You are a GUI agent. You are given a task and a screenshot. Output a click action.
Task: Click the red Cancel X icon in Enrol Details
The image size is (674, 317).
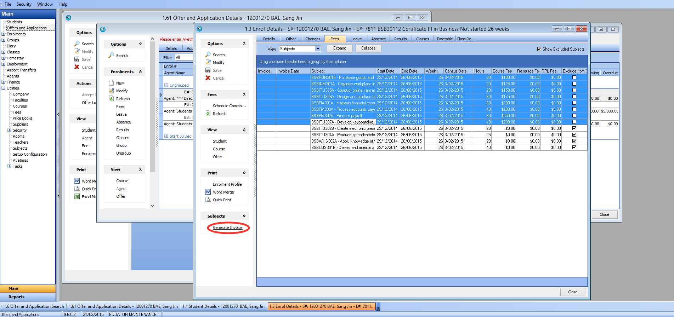[x=208, y=78]
